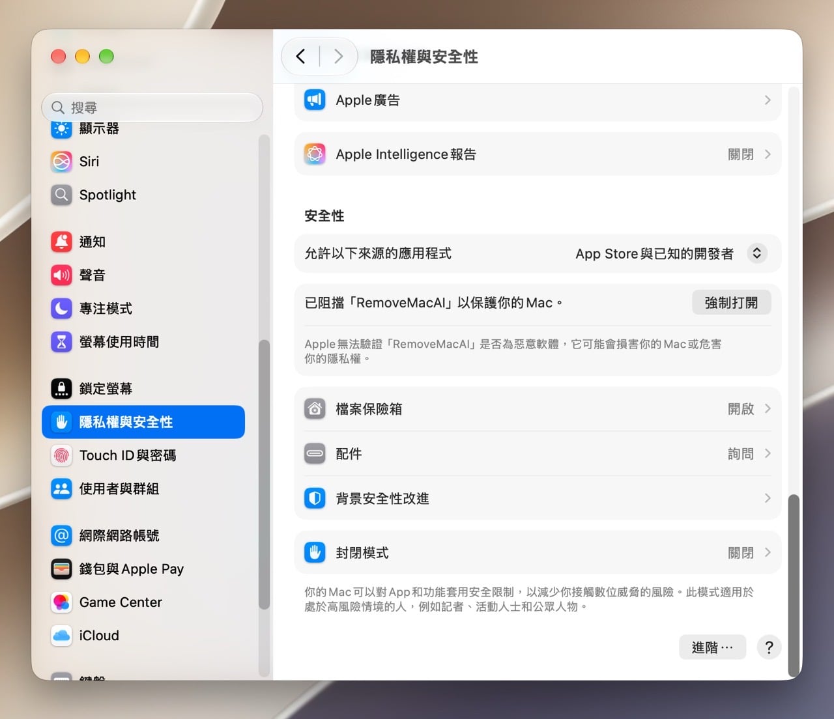Click the 鎖定螢幕 lock icon
This screenshot has width=834, height=719.
[61, 389]
